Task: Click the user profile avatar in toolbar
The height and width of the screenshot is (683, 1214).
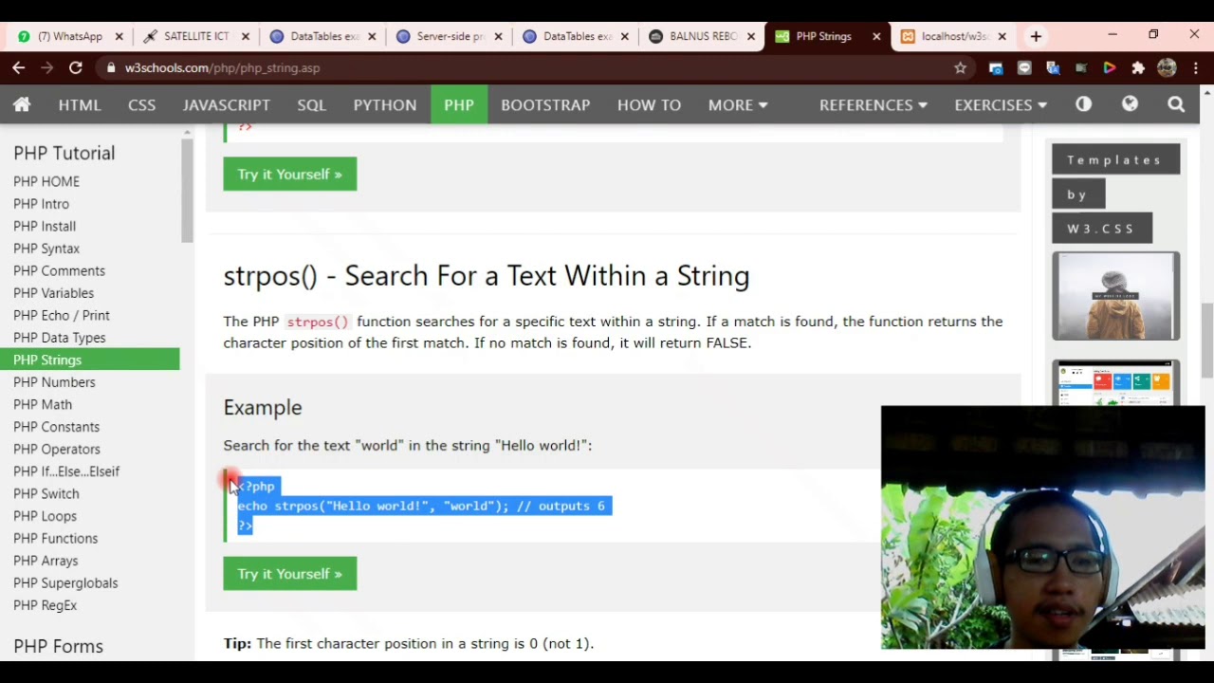Action: tap(1168, 67)
